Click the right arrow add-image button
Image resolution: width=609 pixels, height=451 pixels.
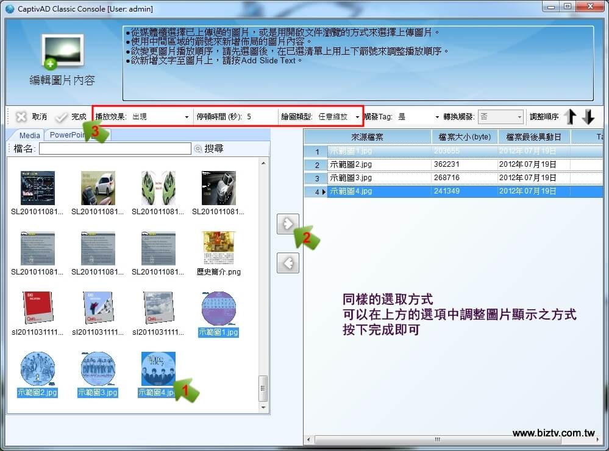tap(288, 224)
